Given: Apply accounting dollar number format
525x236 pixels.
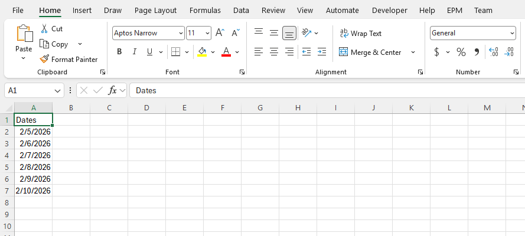Looking at the screenshot, I should pyautogui.click(x=436, y=52).
